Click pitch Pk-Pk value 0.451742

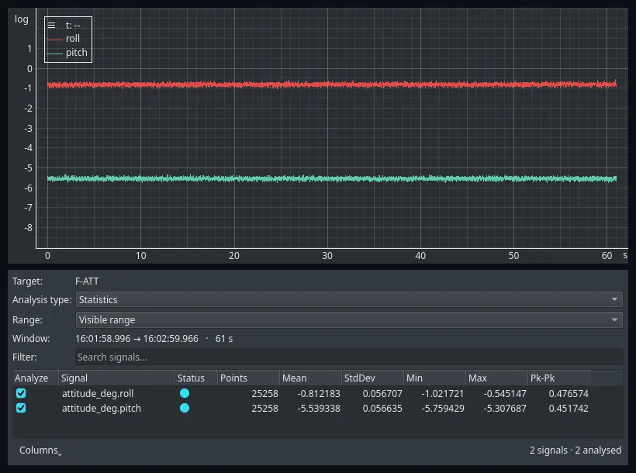point(569,409)
